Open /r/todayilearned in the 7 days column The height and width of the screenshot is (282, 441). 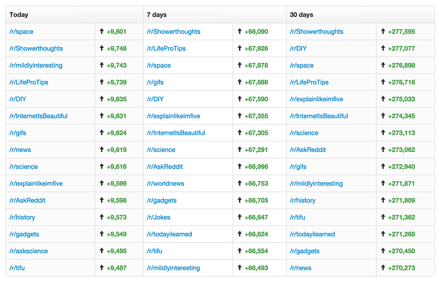[169, 234]
